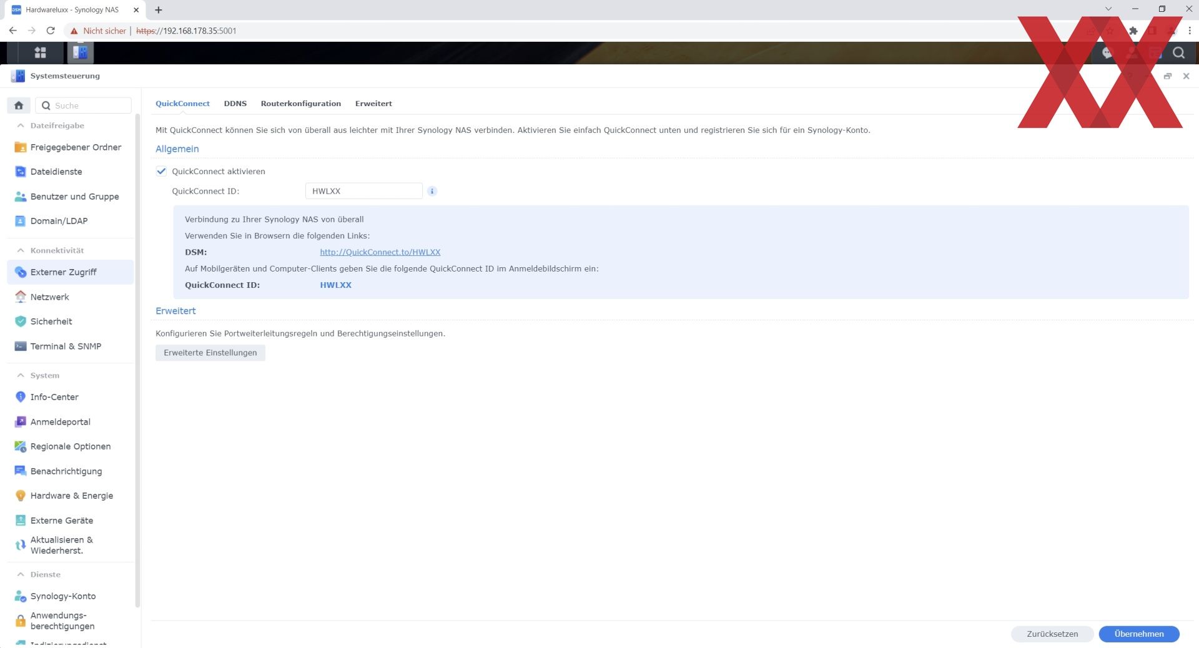Click the Dateidienste icon

click(20, 172)
